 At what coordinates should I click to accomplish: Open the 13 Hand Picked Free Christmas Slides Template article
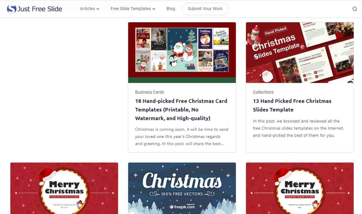click(x=292, y=105)
